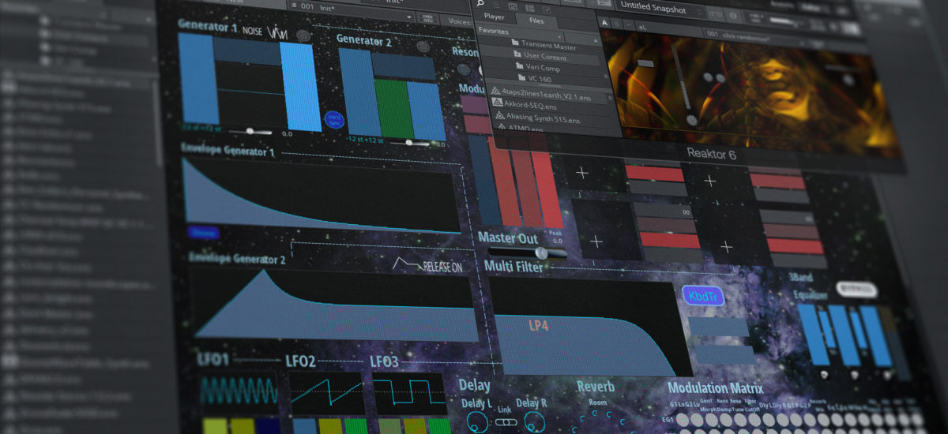The image size is (948, 434).
Task: Click the Master Out slider handle
Action: pyautogui.click(x=541, y=253)
